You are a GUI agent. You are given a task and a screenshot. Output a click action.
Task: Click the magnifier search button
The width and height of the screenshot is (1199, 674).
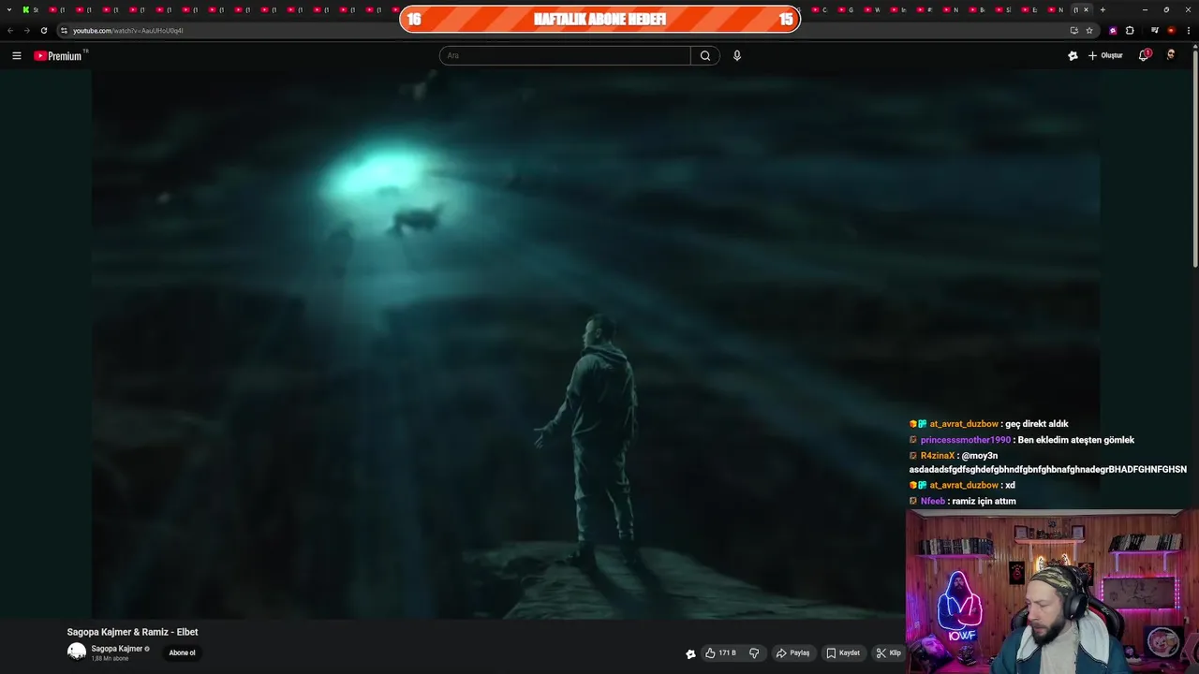(x=705, y=55)
